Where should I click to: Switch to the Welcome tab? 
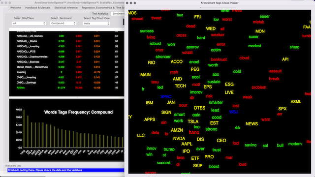(x=15, y=8)
